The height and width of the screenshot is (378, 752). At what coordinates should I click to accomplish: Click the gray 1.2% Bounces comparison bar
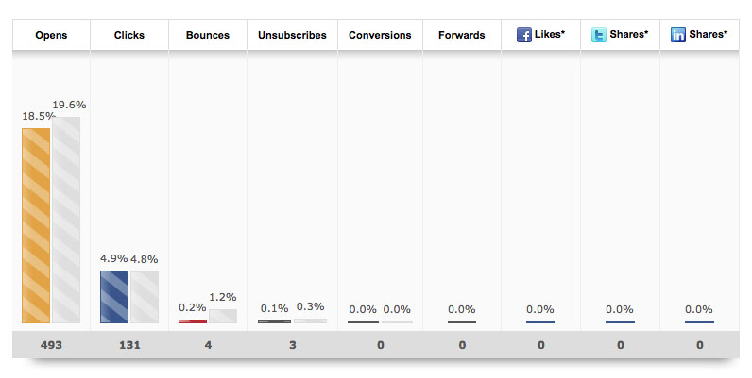tap(223, 316)
